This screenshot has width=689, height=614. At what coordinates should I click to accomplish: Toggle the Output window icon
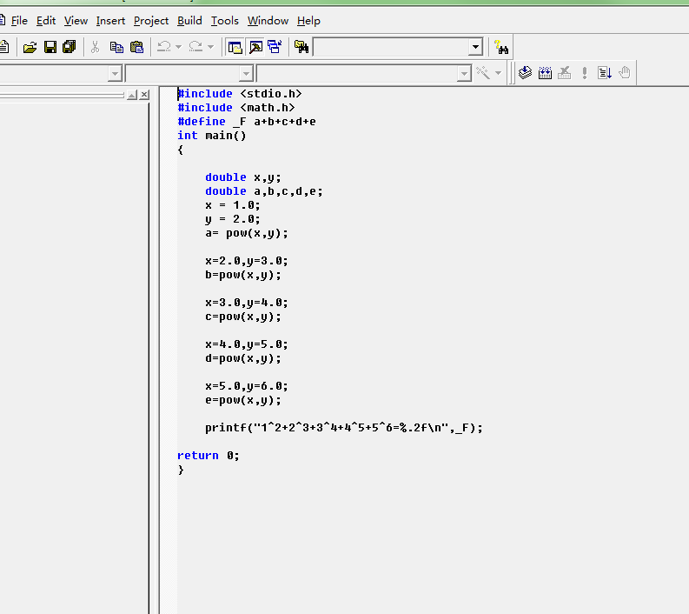[255, 47]
